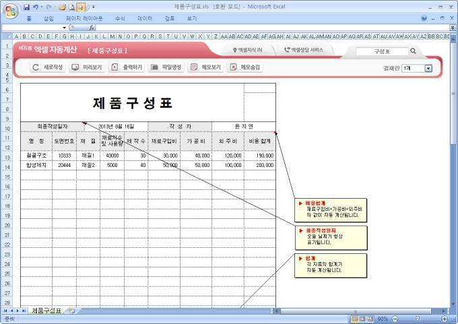The height and width of the screenshot is (324, 458).
Task: Click the search magnifier icon beside 구성표
Action: (413, 51)
